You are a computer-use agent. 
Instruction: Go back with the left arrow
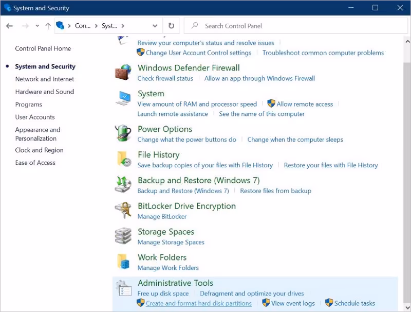pyautogui.click(x=9, y=26)
